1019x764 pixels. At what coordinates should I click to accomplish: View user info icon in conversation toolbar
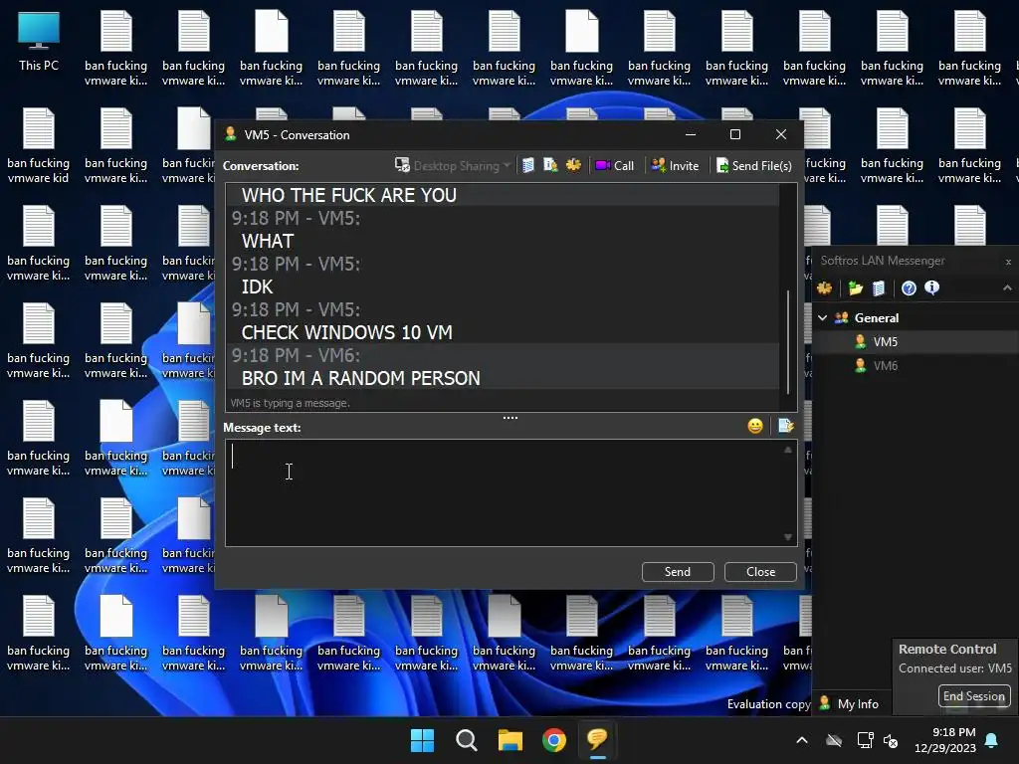550,166
